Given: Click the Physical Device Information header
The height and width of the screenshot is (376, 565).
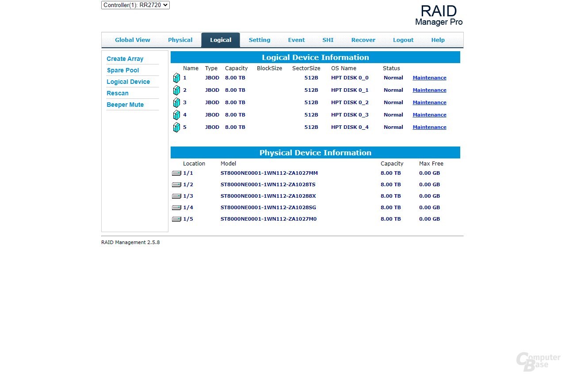Looking at the screenshot, I should tap(315, 153).
